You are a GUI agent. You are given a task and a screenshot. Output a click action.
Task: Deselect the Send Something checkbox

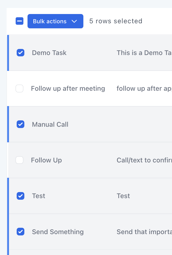pos(20,232)
